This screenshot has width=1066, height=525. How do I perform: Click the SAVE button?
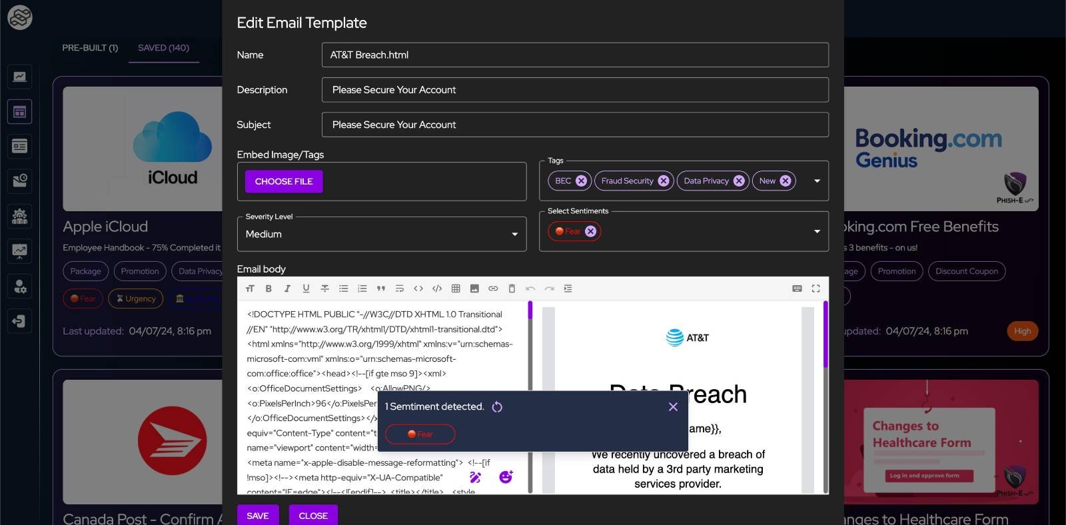click(258, 516)
